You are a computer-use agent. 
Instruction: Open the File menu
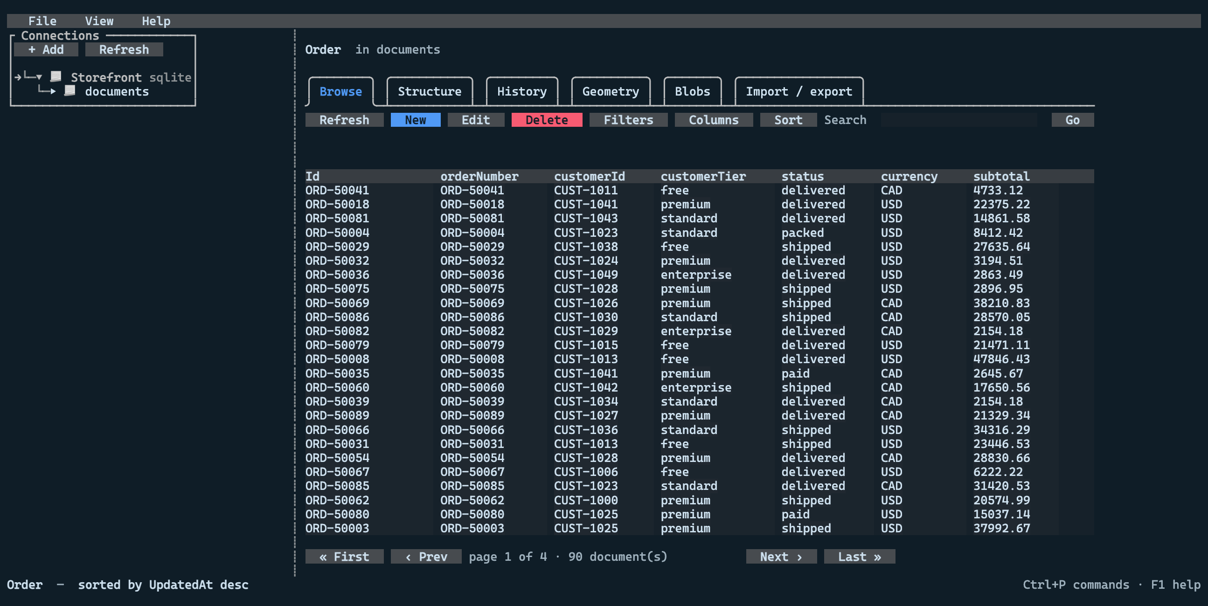(x=42, y=21)
